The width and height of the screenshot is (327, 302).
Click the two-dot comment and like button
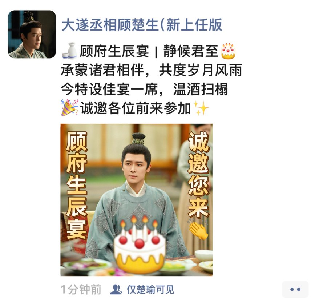(295, 289)
